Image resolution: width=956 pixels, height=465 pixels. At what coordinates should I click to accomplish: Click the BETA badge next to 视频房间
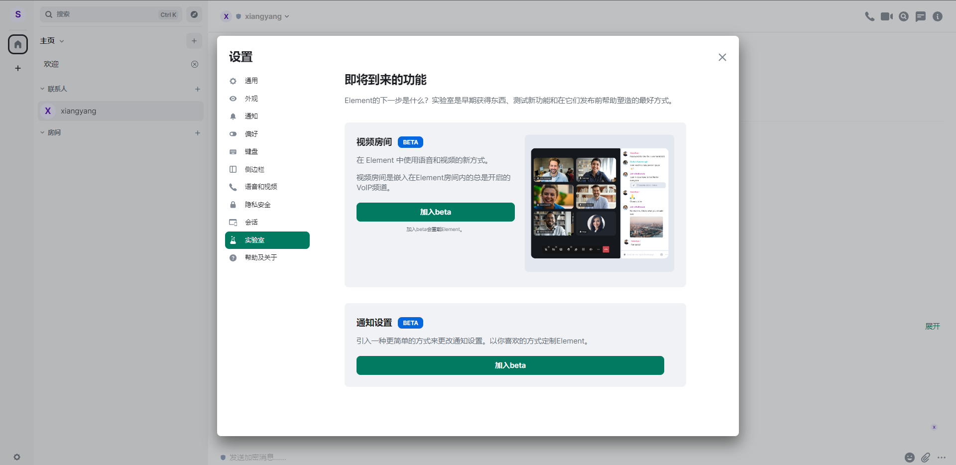(410, 142)
